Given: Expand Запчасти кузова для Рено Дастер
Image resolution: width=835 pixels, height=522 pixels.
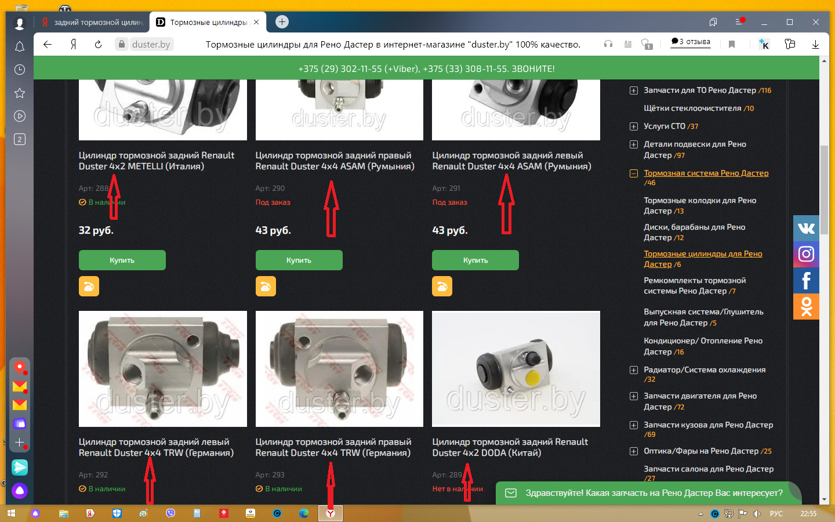Looking at the screenshot, I should tap(634, 425).
